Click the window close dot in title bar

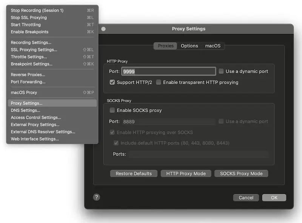click(103, 29)
